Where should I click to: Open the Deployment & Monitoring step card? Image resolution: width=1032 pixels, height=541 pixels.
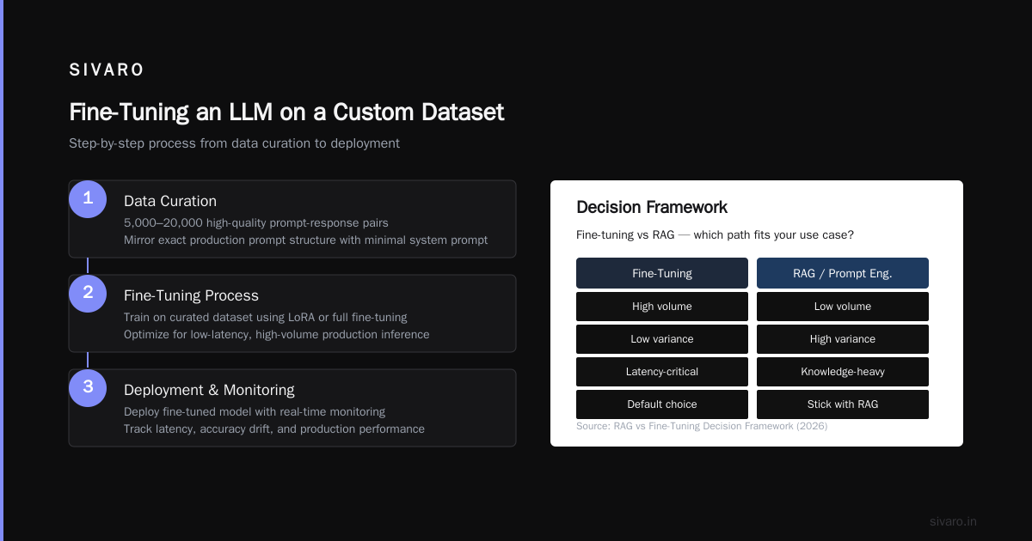coord(292,408)
